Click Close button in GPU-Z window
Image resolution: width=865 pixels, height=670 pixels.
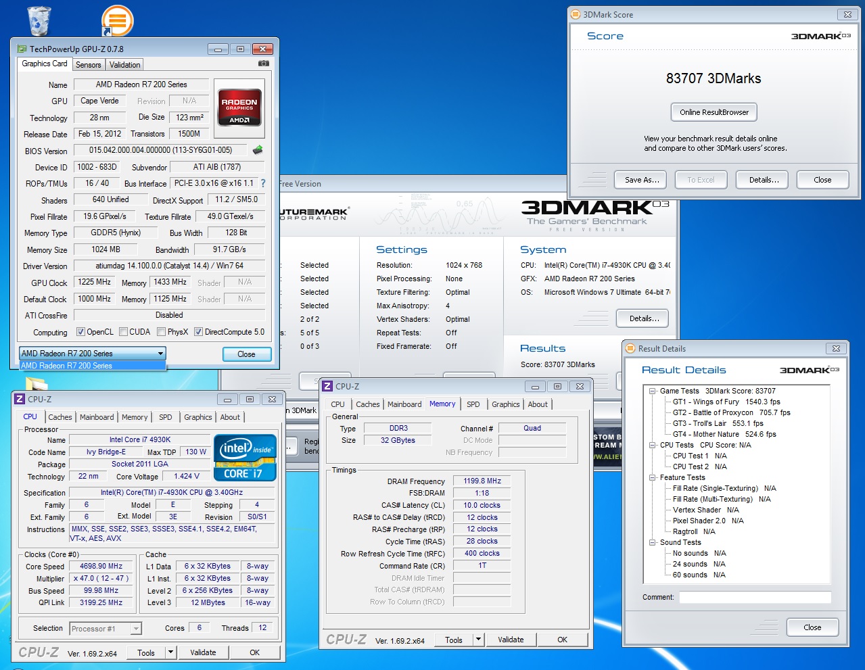247,354
